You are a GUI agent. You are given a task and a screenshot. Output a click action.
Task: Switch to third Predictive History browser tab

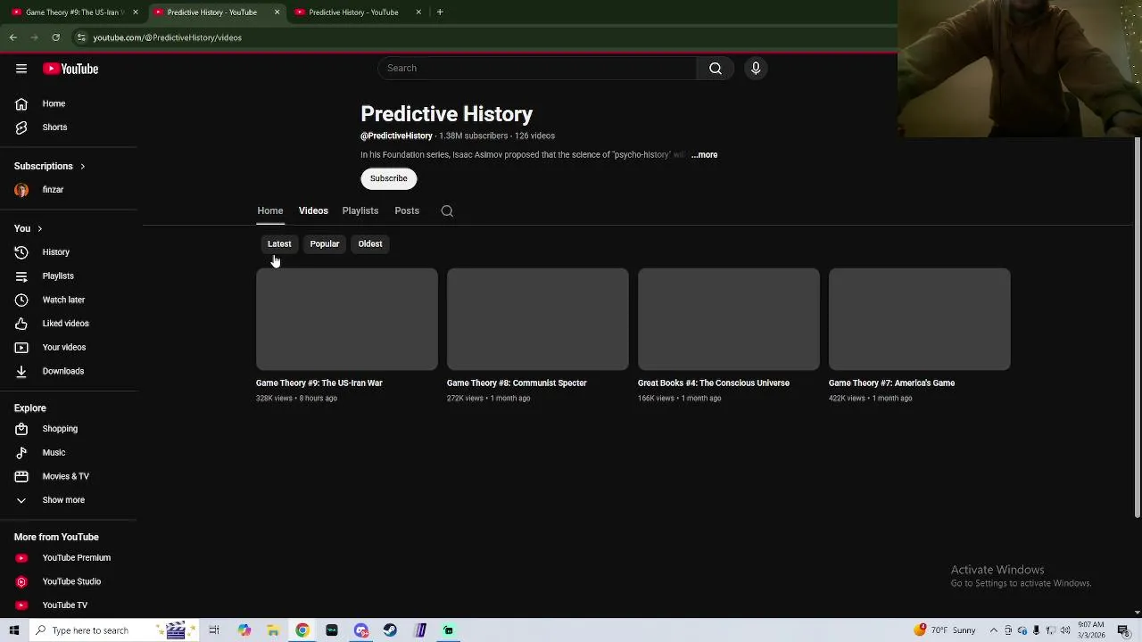[x=353, y=12]
